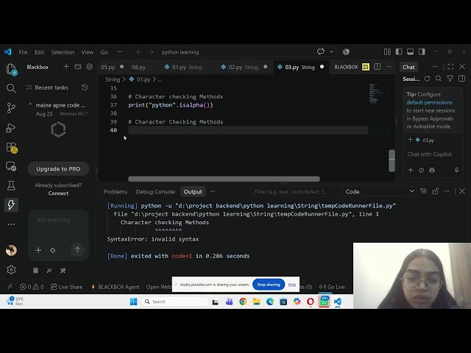The height and width of the screenshot is (353, 471).
Task: Open Chat panel more actions
Action: pos(435,67)
